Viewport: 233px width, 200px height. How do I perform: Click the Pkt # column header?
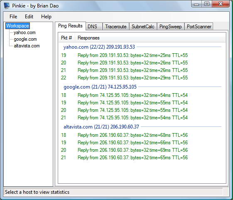coord(66,38)
